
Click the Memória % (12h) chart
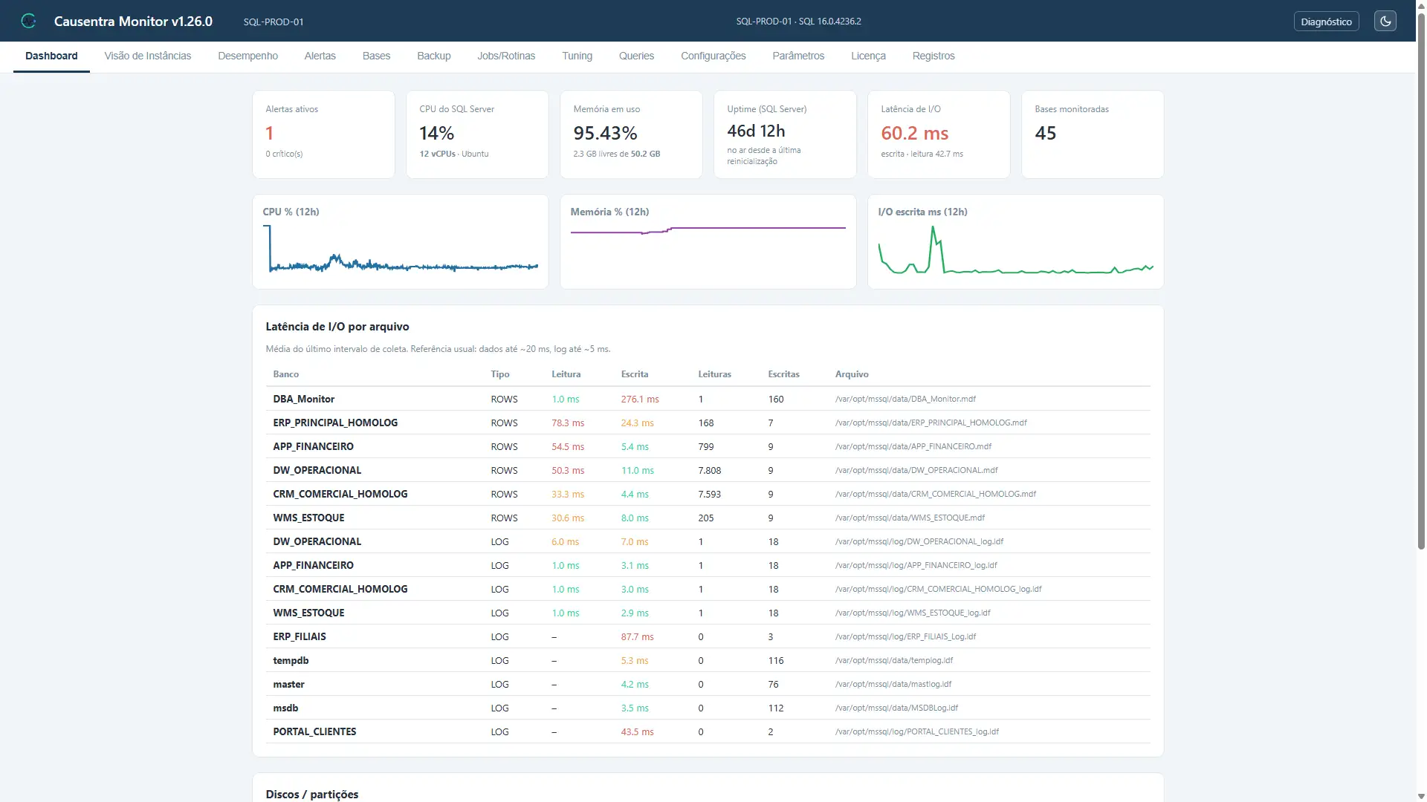click(708, 241)
